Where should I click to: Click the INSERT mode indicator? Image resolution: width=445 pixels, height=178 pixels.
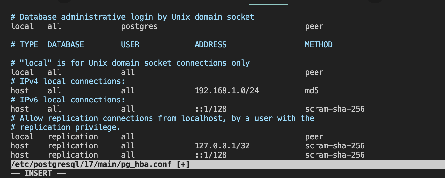(x=38, y=173)
